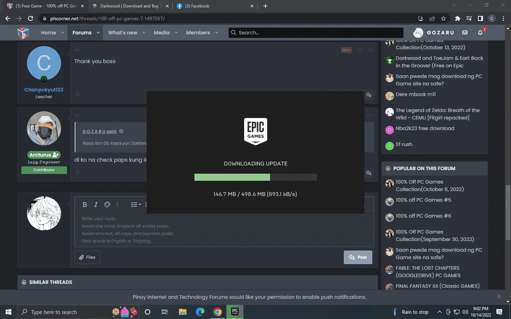Open the alerts bell icon
The image size is (511, 319).
(x=480, y=33)
